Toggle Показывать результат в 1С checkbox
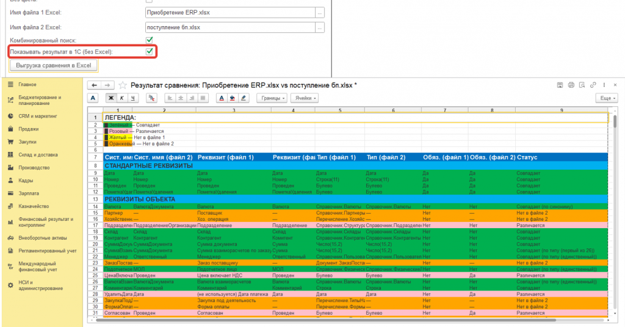Image resolution: width=625 pixels, height=327 pixels. coord(150,51)
